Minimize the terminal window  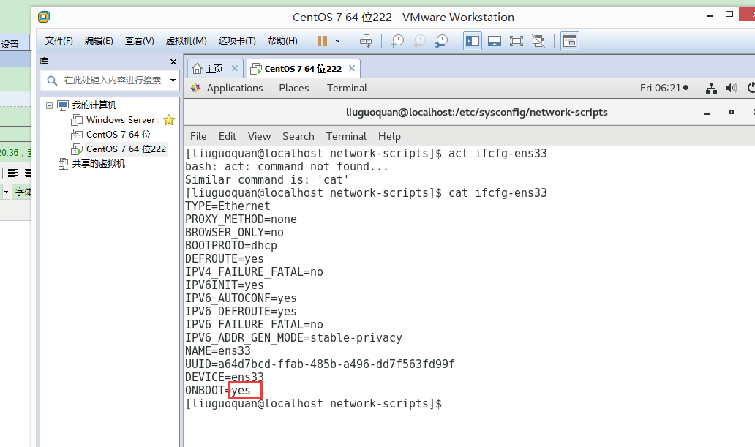coord(707,113)
